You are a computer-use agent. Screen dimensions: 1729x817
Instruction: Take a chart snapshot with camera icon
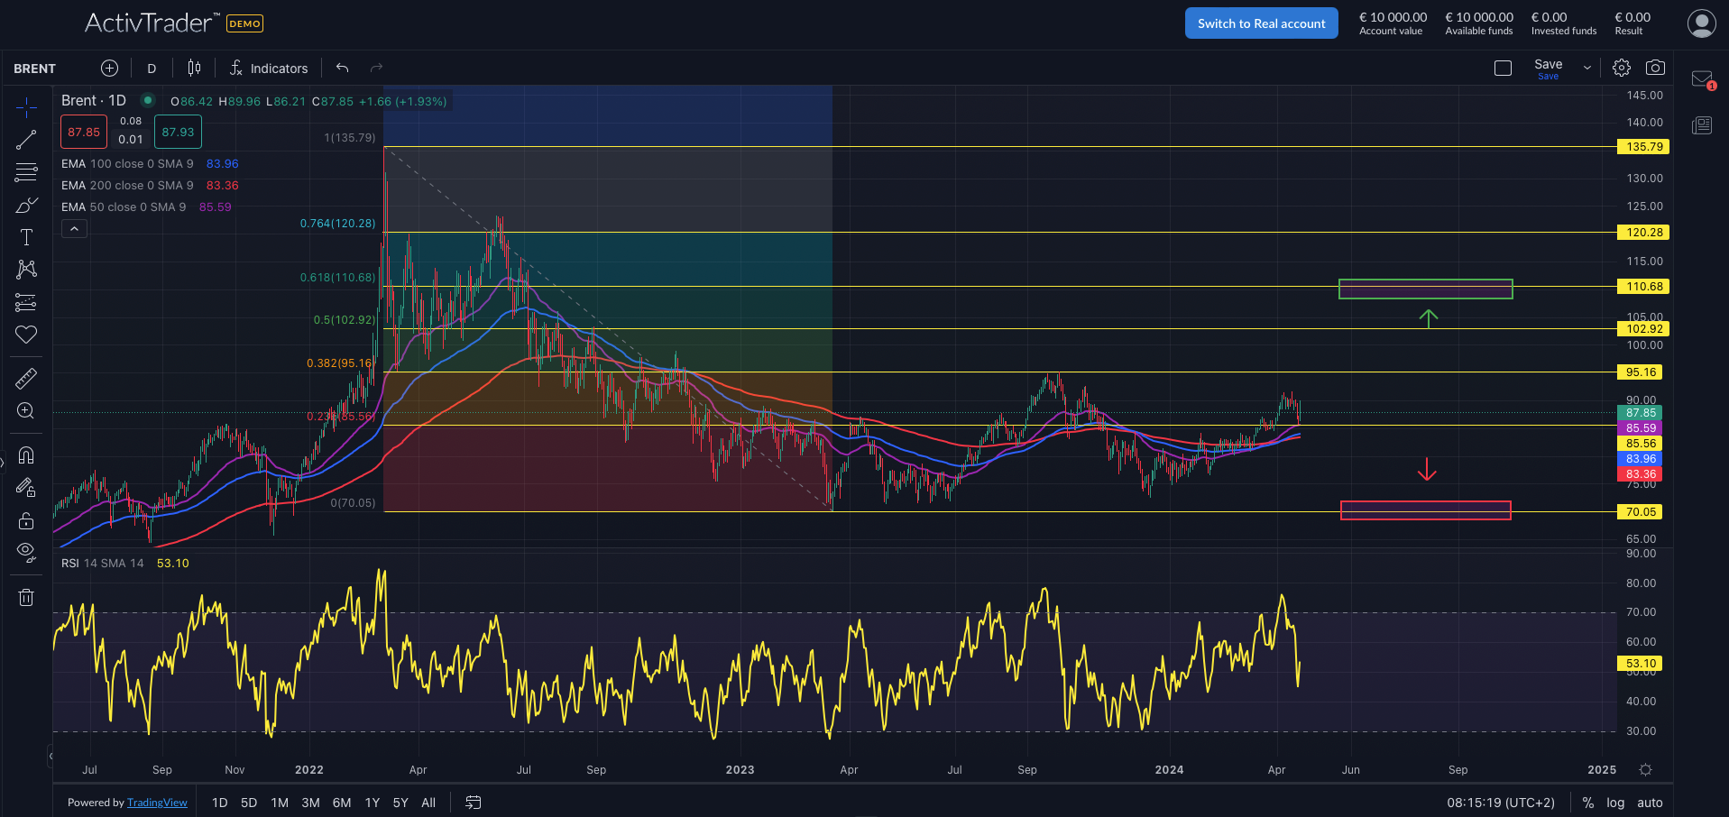click(1655, 68)
